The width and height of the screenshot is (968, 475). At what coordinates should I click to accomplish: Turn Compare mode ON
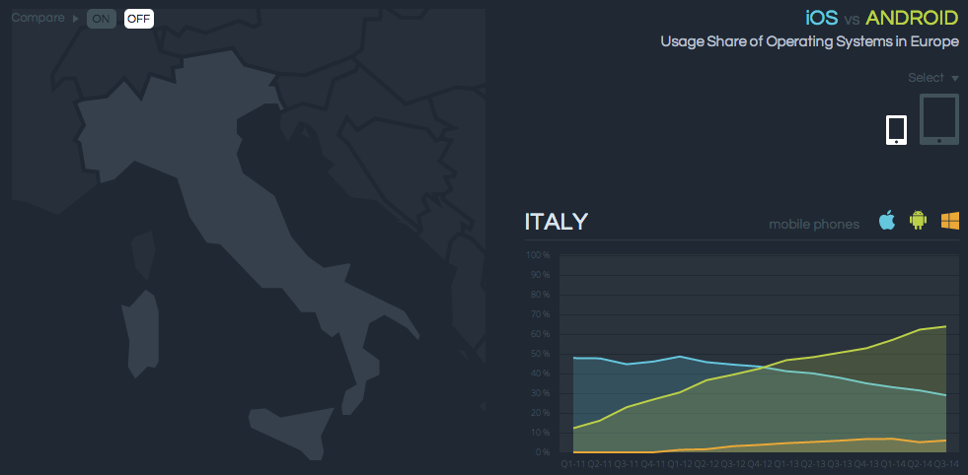pos(101,19)
